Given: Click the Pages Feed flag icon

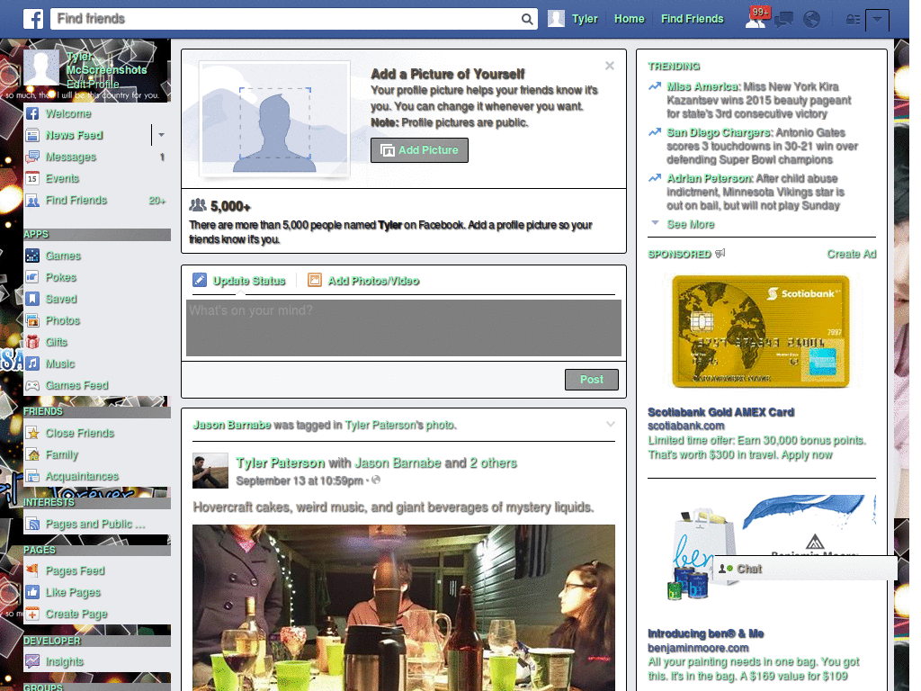Looking at the screenshot, I should coord(32,570).
